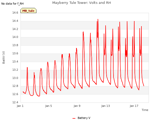Click the chart title 'Mayberry Tule Tower: Volts and RH'
Viewport: 164px width, 123px height.
81,3
